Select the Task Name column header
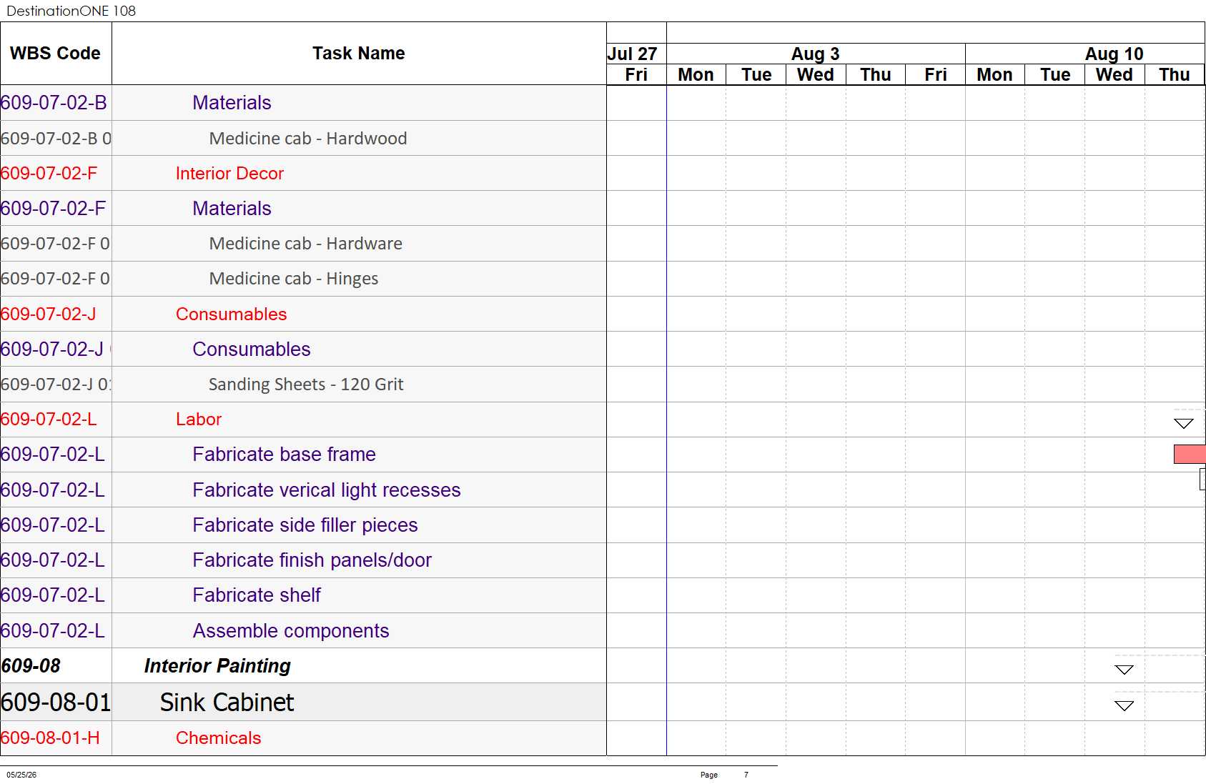 [x=359, y=54]
